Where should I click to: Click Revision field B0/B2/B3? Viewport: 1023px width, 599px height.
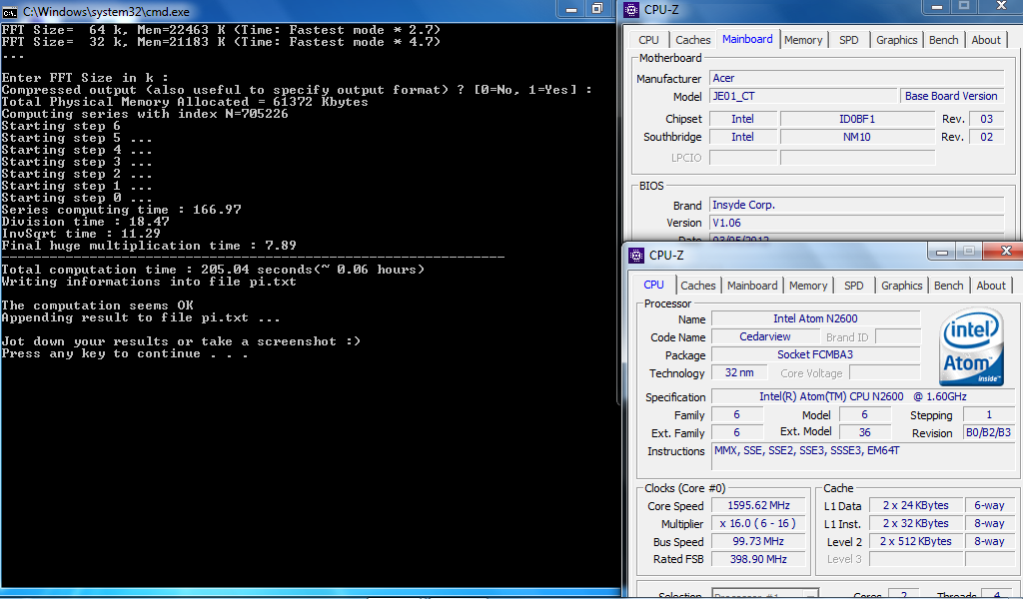pos(989,433)
